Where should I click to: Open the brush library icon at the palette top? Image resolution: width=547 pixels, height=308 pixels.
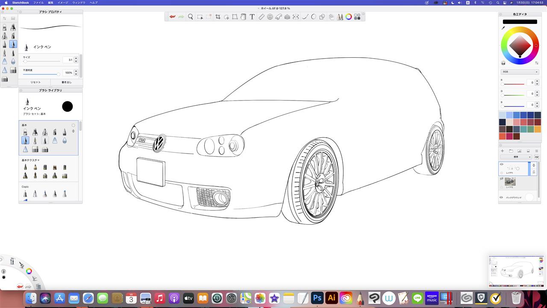[13, 18]
